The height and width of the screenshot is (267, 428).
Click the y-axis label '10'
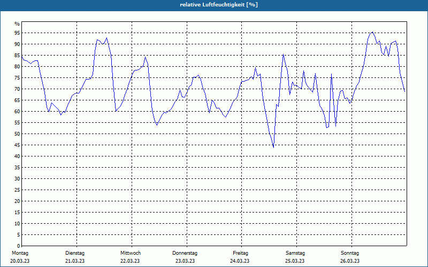(17, 224)
